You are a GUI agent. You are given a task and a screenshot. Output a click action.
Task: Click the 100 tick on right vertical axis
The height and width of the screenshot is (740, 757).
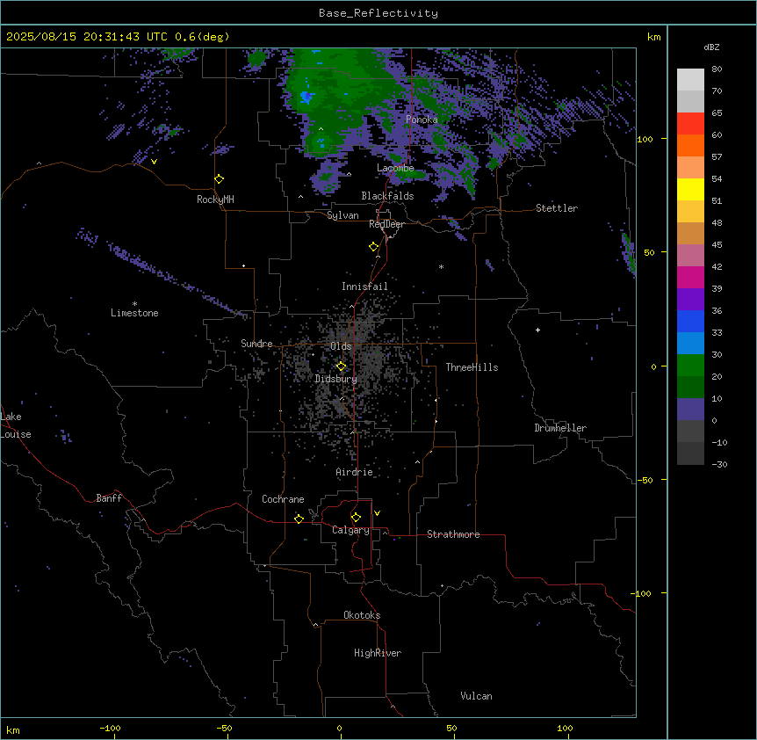[x=645, y=139]
